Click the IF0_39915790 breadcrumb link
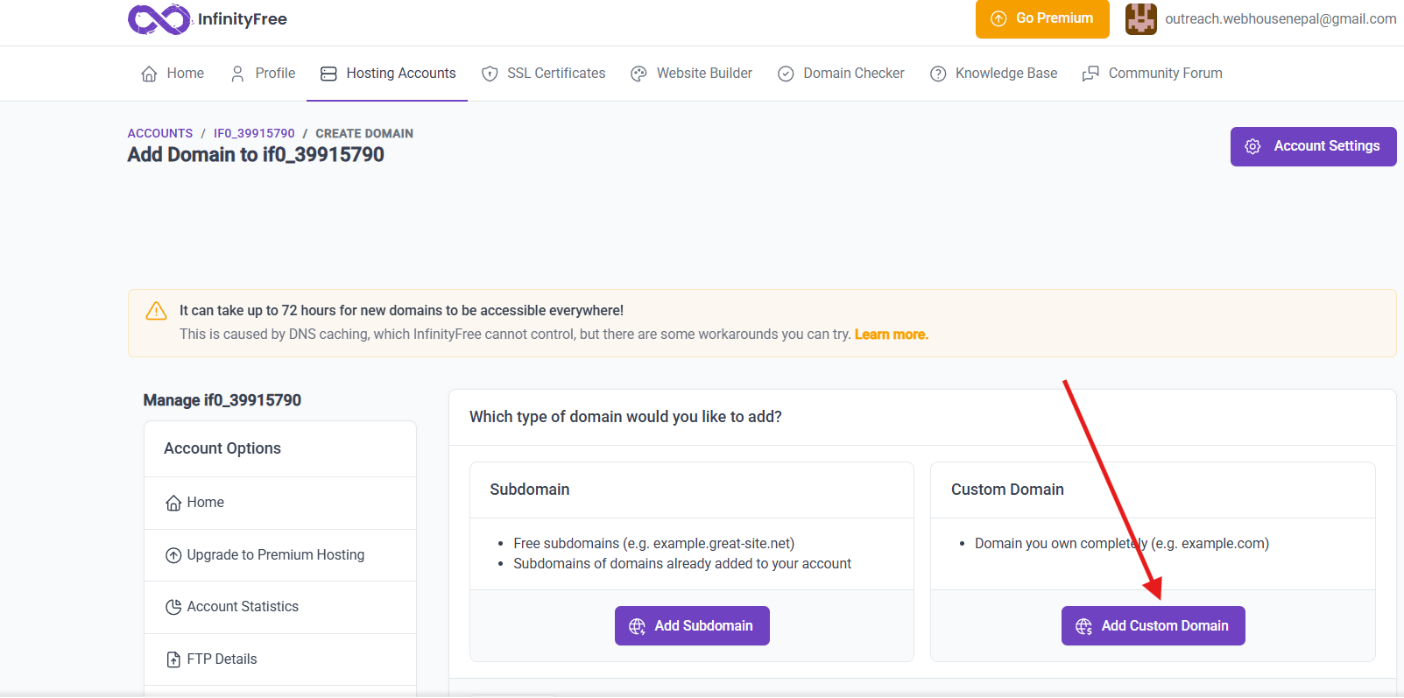The width and height of the screenshot is (1404, 698). pyautogui.click(x=254, y=133)
